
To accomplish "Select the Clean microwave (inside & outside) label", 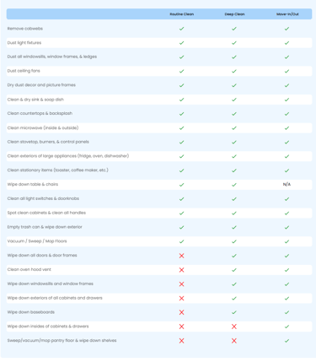I will tap(43, 127).
